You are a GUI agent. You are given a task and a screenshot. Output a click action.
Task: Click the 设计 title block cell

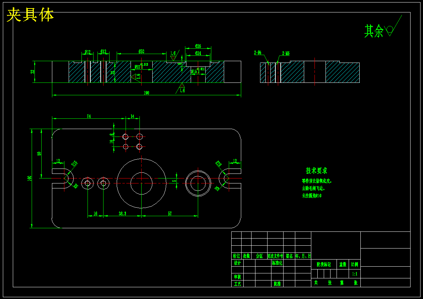coord(237,263)
